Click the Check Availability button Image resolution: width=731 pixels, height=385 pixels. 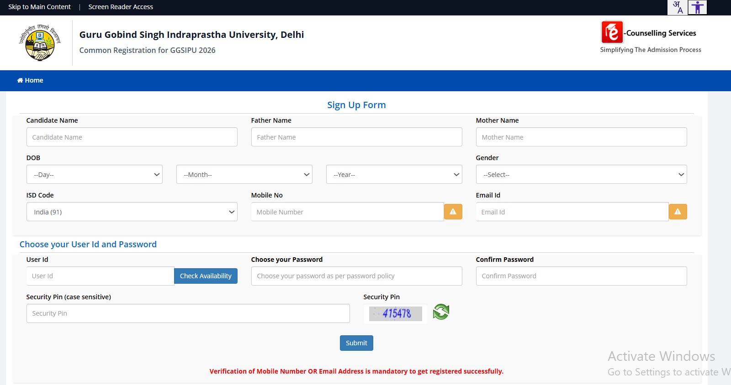(x=206, y=276)
